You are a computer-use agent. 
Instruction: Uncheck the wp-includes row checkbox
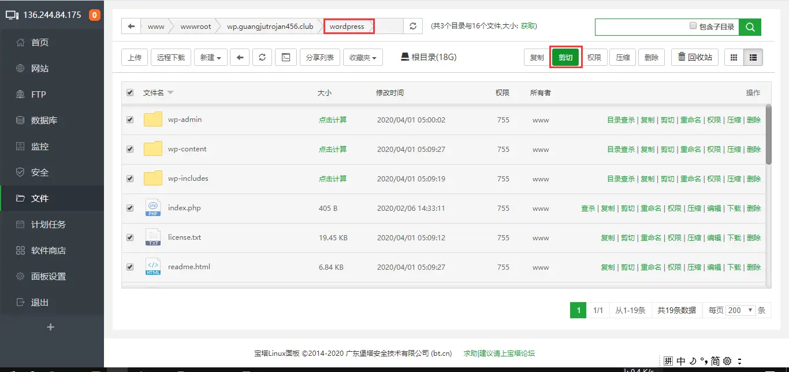130,178
